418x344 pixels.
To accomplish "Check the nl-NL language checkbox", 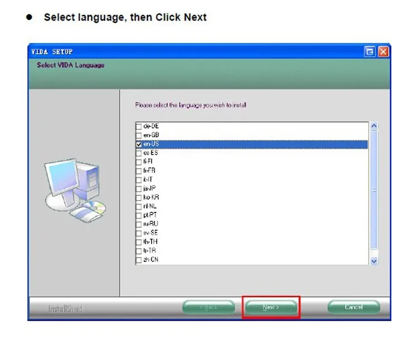I will pos(139,206).
